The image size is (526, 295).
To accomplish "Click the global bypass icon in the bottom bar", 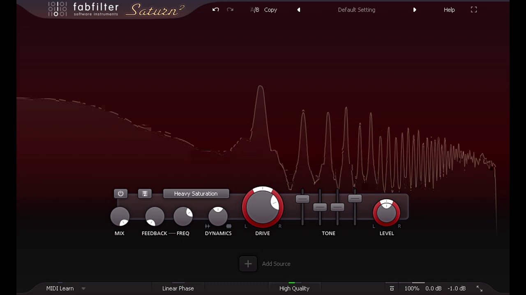I will (x=392, y=288).
